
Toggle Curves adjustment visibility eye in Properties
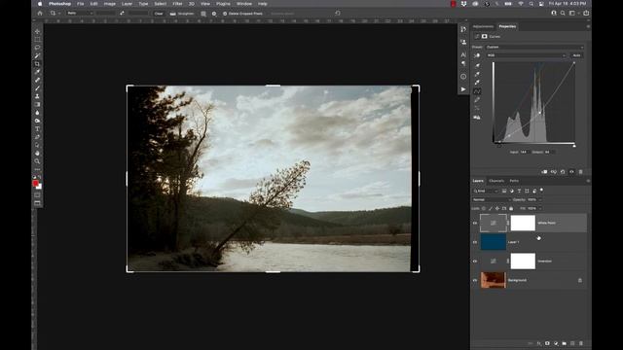(571, 172)
